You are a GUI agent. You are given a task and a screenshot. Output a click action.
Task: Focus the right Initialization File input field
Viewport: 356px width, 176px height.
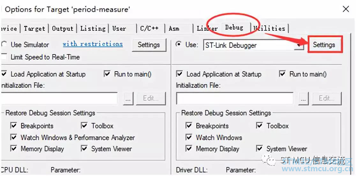[x=235, y=99]
